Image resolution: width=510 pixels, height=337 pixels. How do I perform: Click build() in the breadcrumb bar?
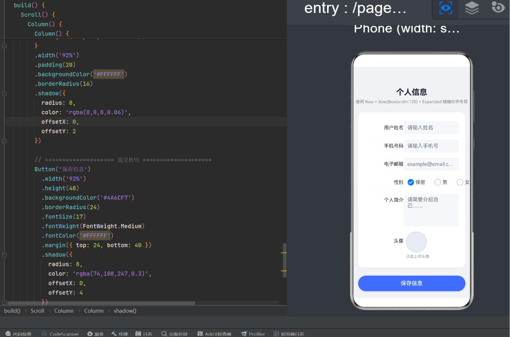point(12,311)
